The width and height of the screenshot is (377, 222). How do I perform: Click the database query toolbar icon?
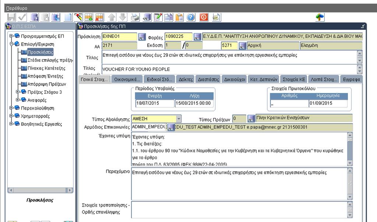pos(35,17)
